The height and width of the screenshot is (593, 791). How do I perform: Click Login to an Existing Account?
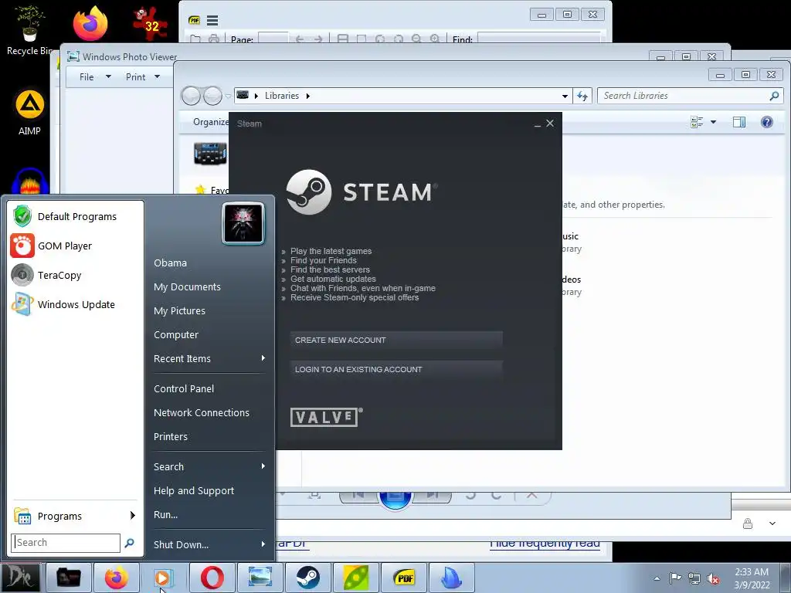tap(396, 369)
